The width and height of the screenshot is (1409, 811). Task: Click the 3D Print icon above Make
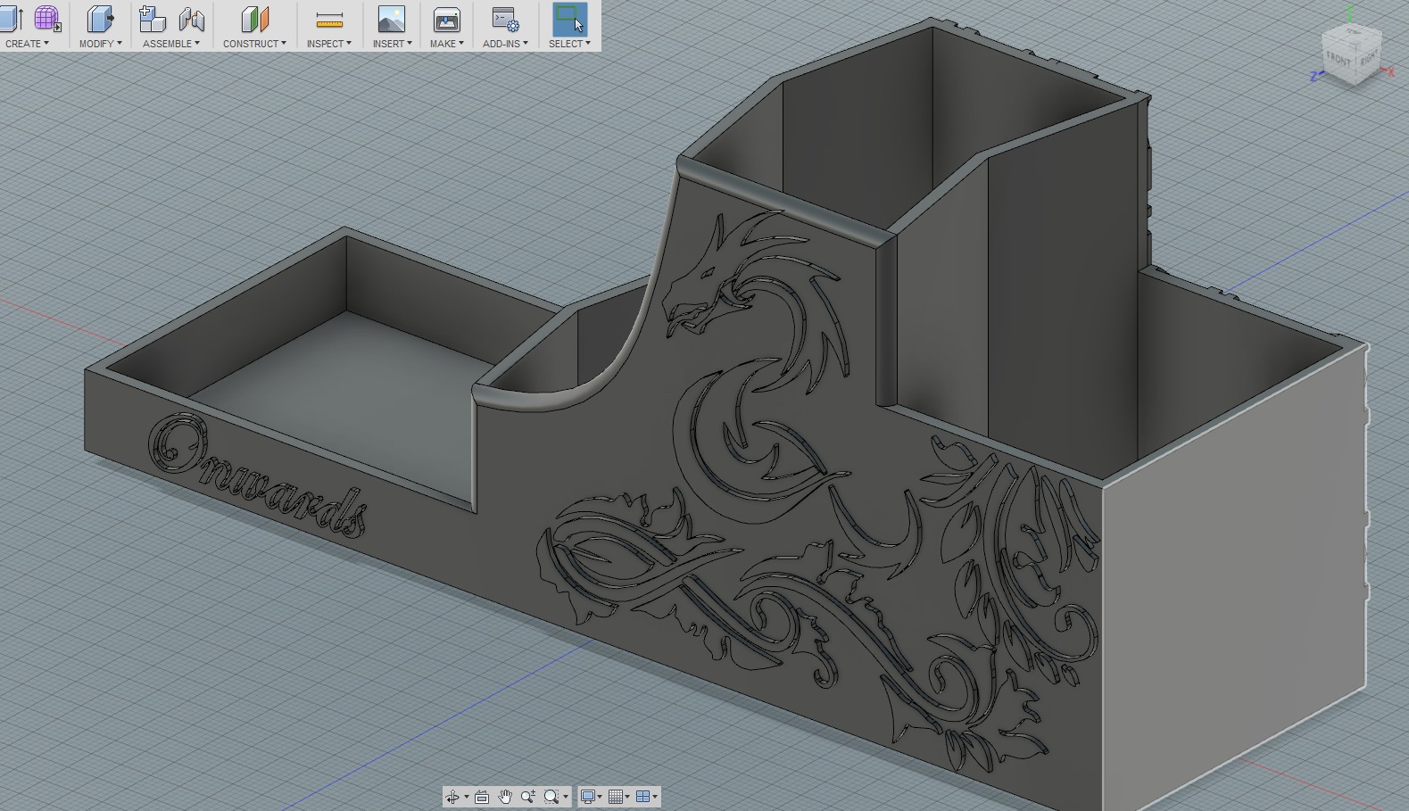[x=446, y=19]
